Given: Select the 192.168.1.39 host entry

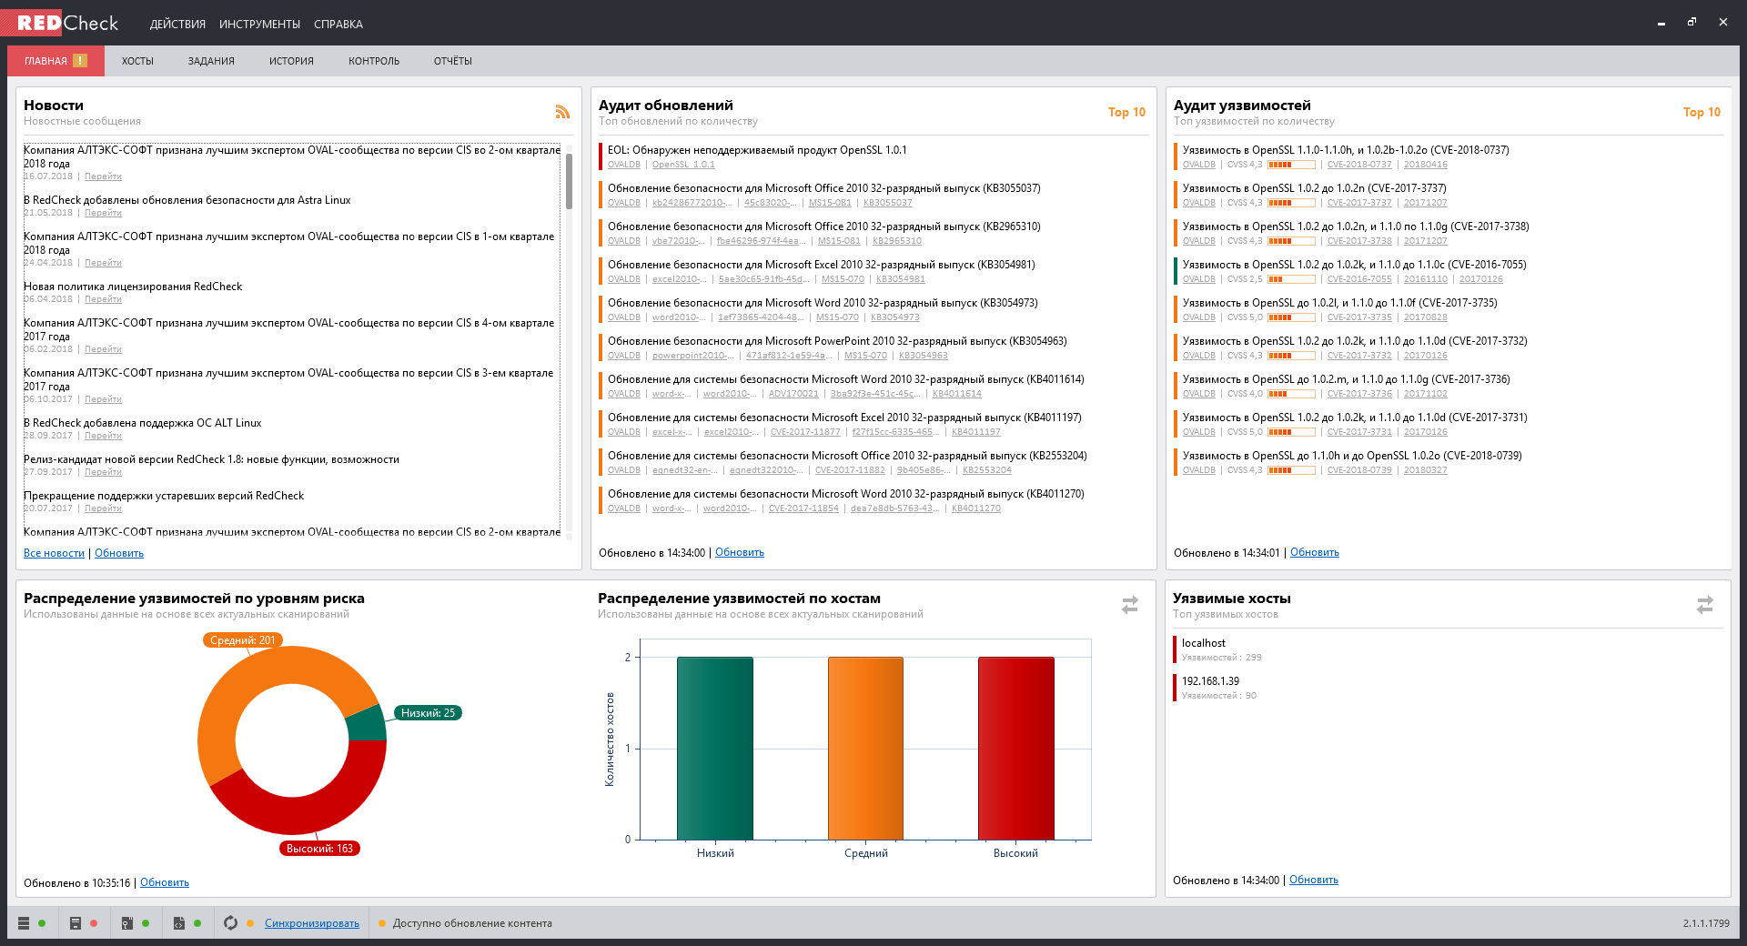Looking at the screenshot, I should 1449,688.
